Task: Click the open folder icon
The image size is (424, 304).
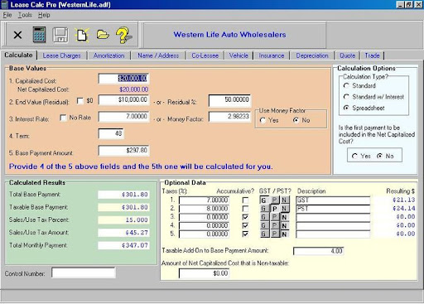Action: click(x=103, y=35)
